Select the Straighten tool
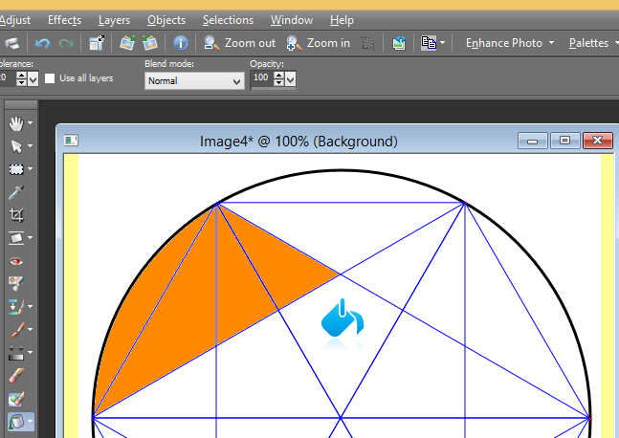The width and height of the screenshot is (619, 438). click(16, 238)
